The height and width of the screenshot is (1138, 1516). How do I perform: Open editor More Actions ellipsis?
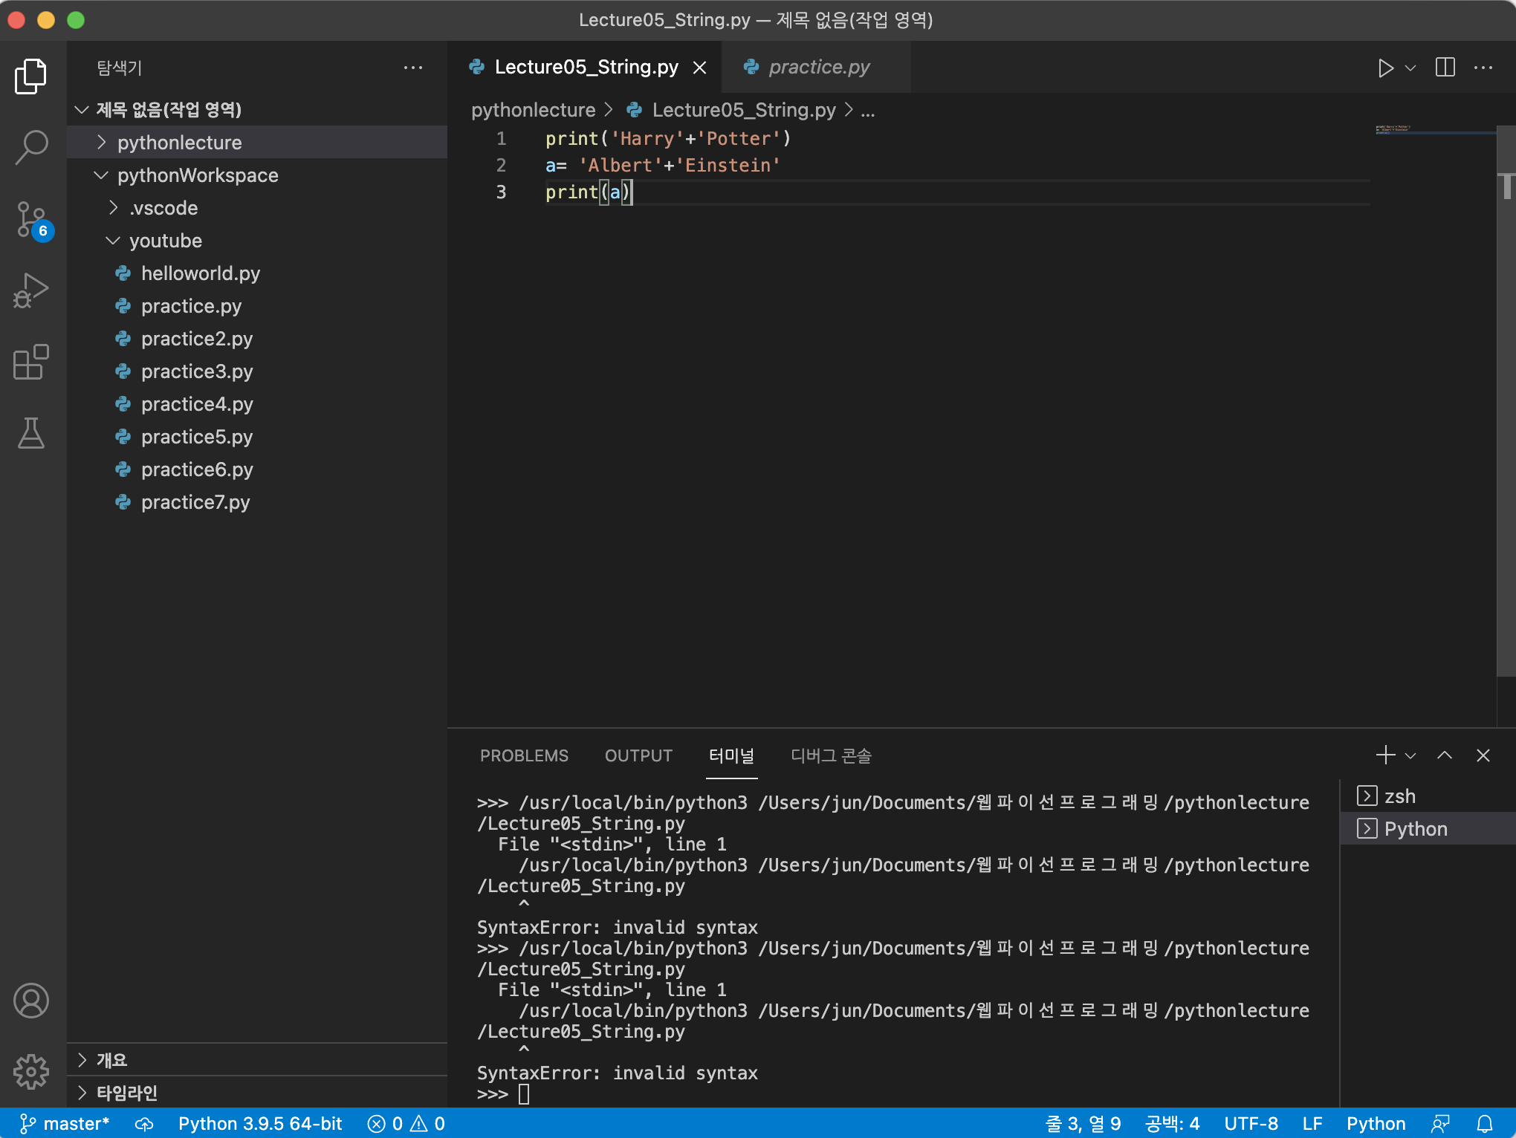point(1483,68)
